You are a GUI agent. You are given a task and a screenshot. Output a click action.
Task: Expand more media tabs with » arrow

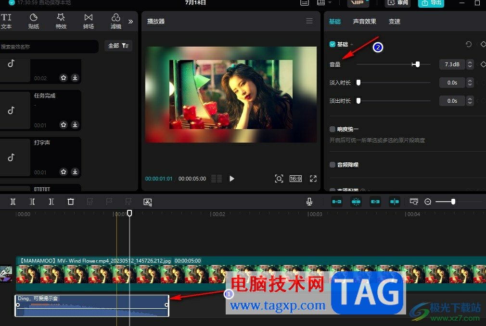coord(130,21)
